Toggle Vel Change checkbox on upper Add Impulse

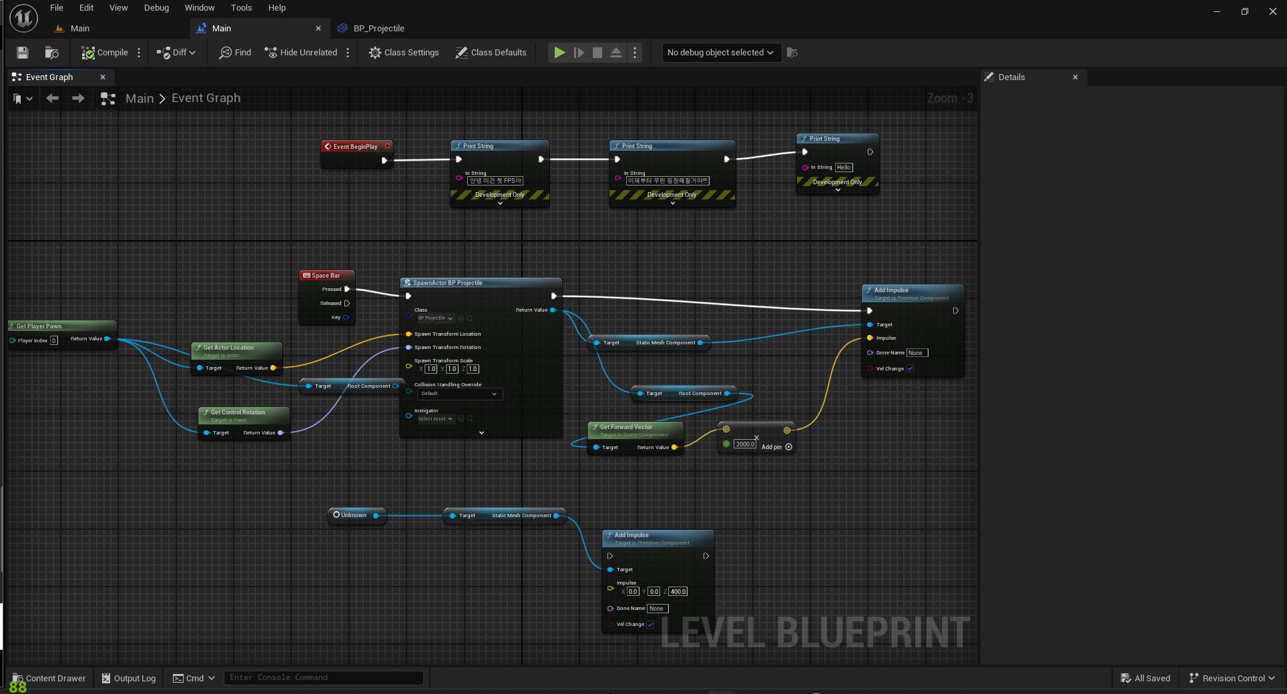point(910,368)
